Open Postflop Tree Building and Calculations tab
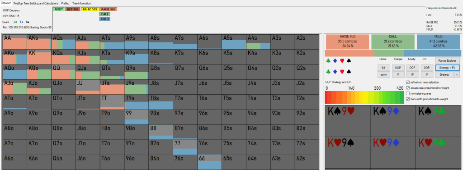Screen dimensions: 463x170 (36, 3)
